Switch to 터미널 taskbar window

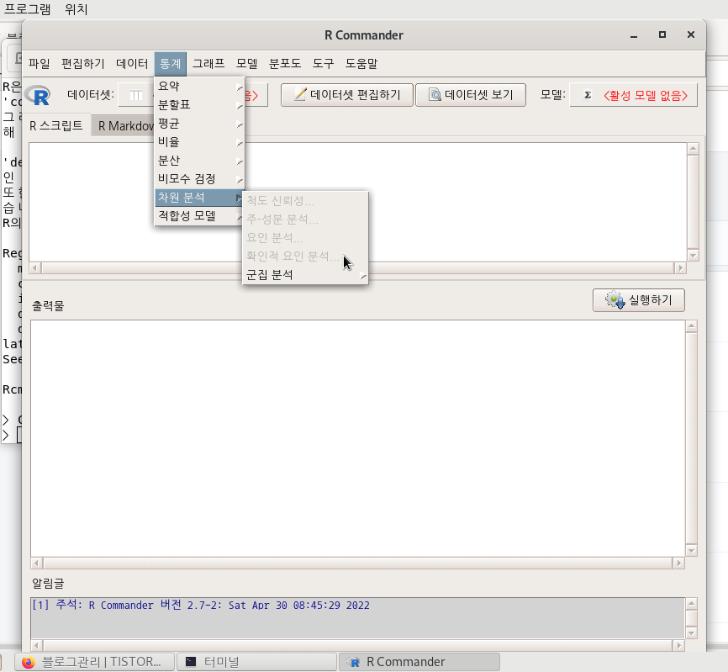point(256,662)
